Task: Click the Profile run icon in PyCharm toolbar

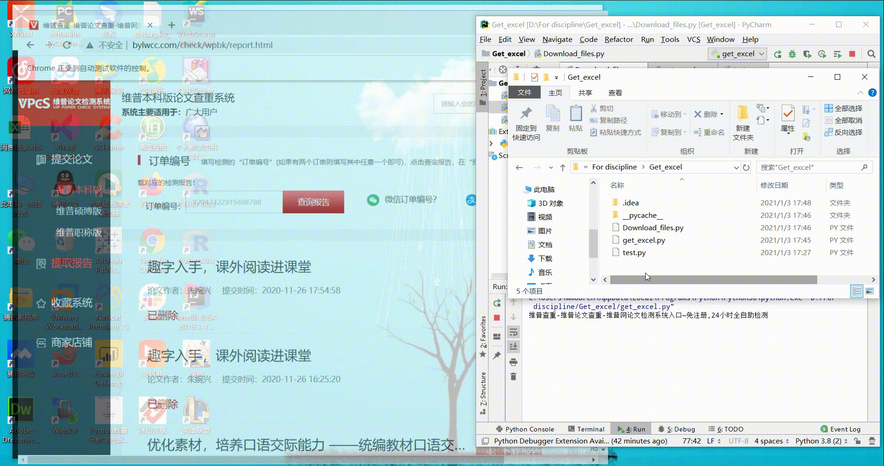Action: (822, 54)
